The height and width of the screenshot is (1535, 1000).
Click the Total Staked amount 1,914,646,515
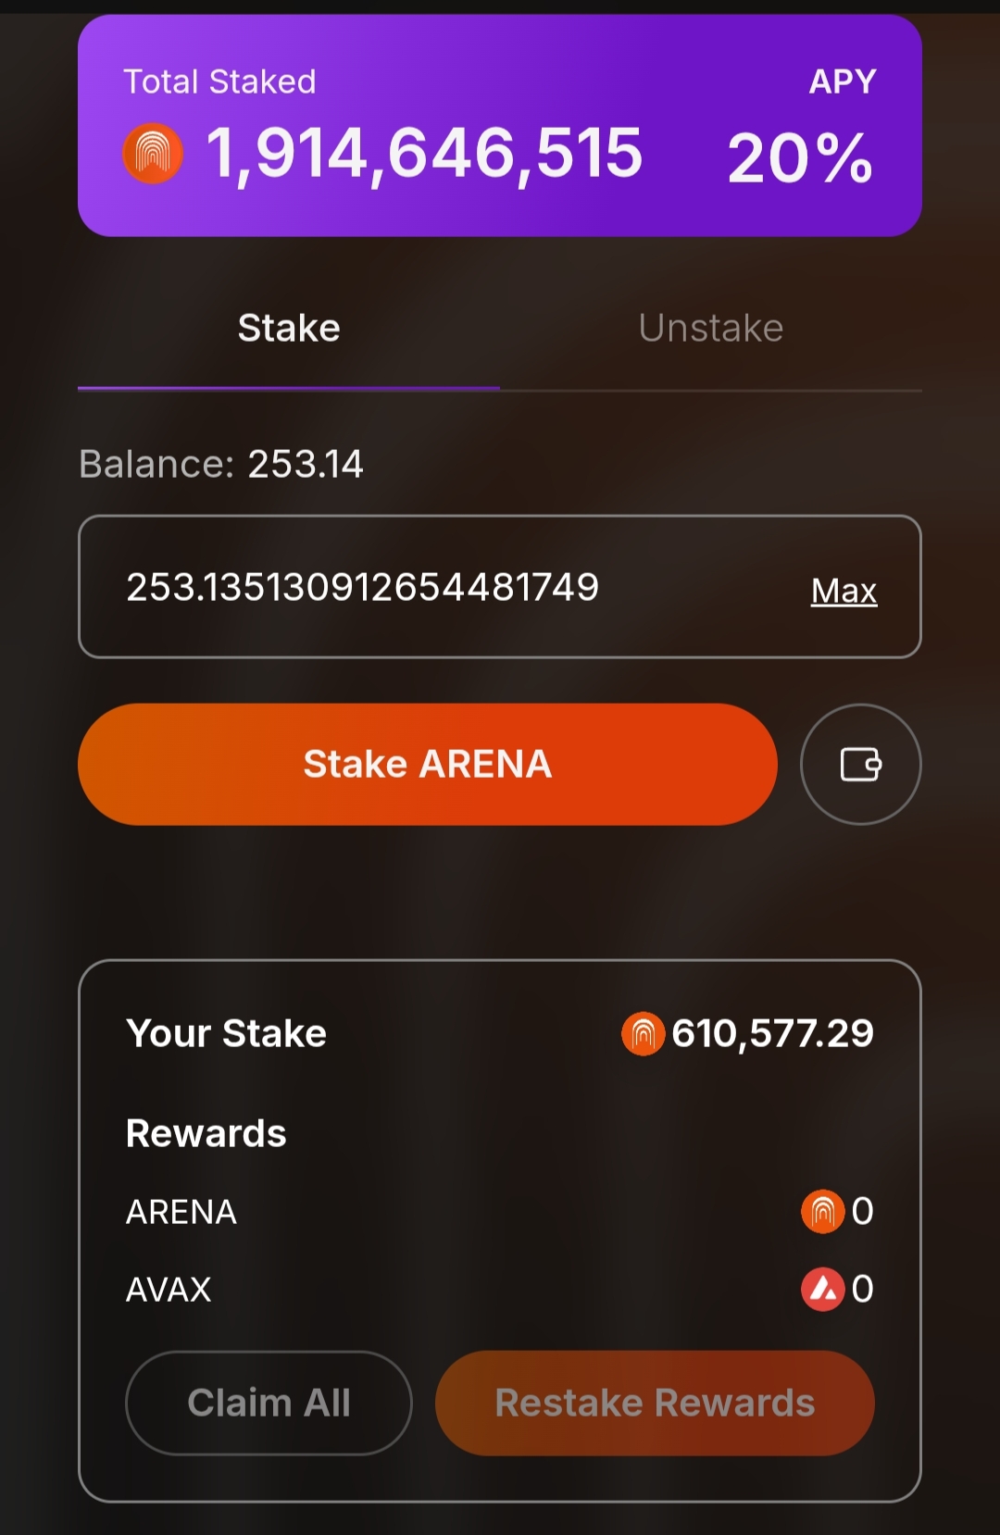click(423, 154)
